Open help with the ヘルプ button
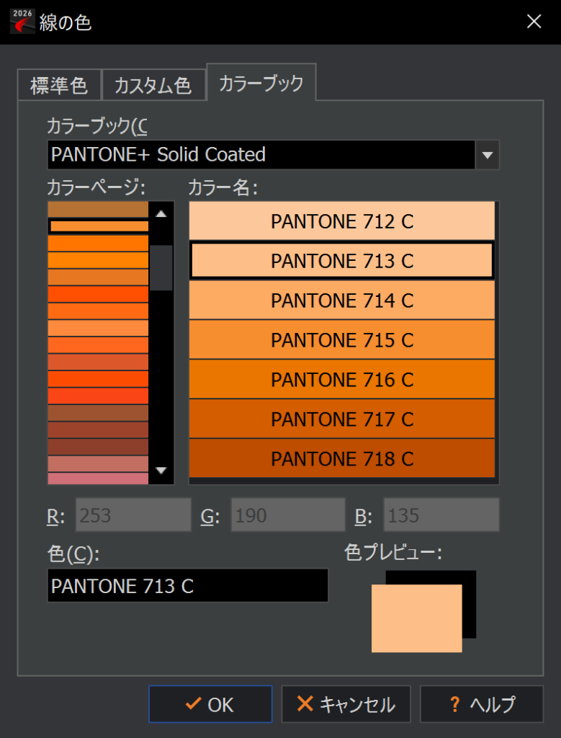Viewport: 561px width, 738px height. click(x=482, y=704)
